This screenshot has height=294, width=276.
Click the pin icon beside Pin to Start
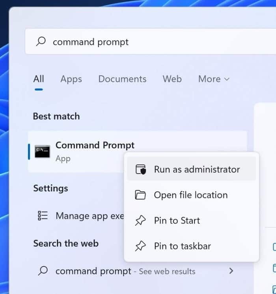(x=140, y=220)
